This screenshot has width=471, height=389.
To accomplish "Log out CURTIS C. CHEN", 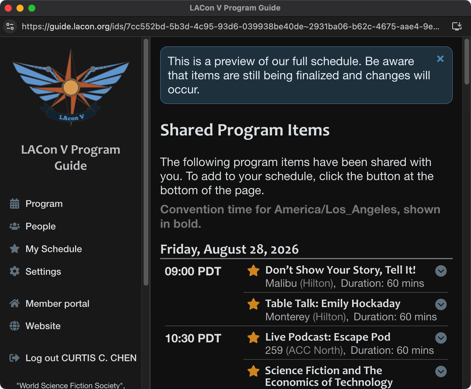I will pyautogui.click(x=81, y=358).
